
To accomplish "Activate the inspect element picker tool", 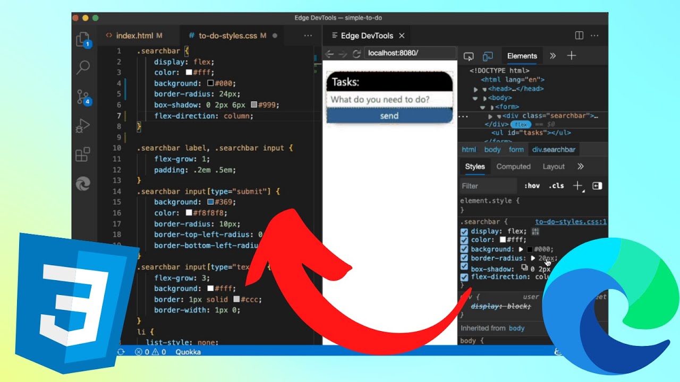I will [x=469, y=56].
